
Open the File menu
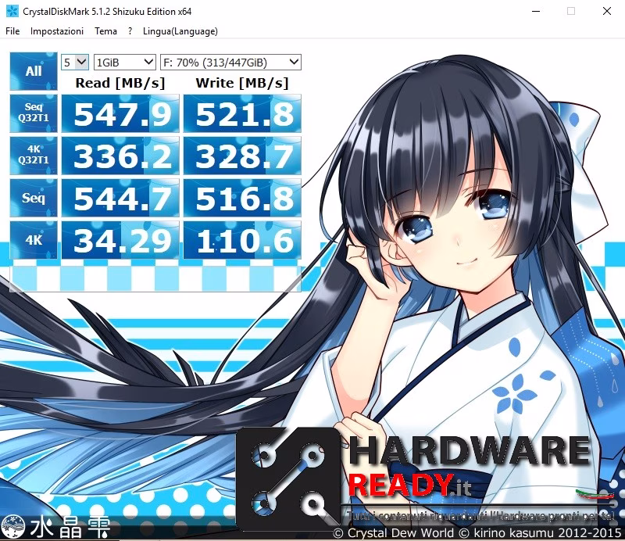(x=12, y=31)
